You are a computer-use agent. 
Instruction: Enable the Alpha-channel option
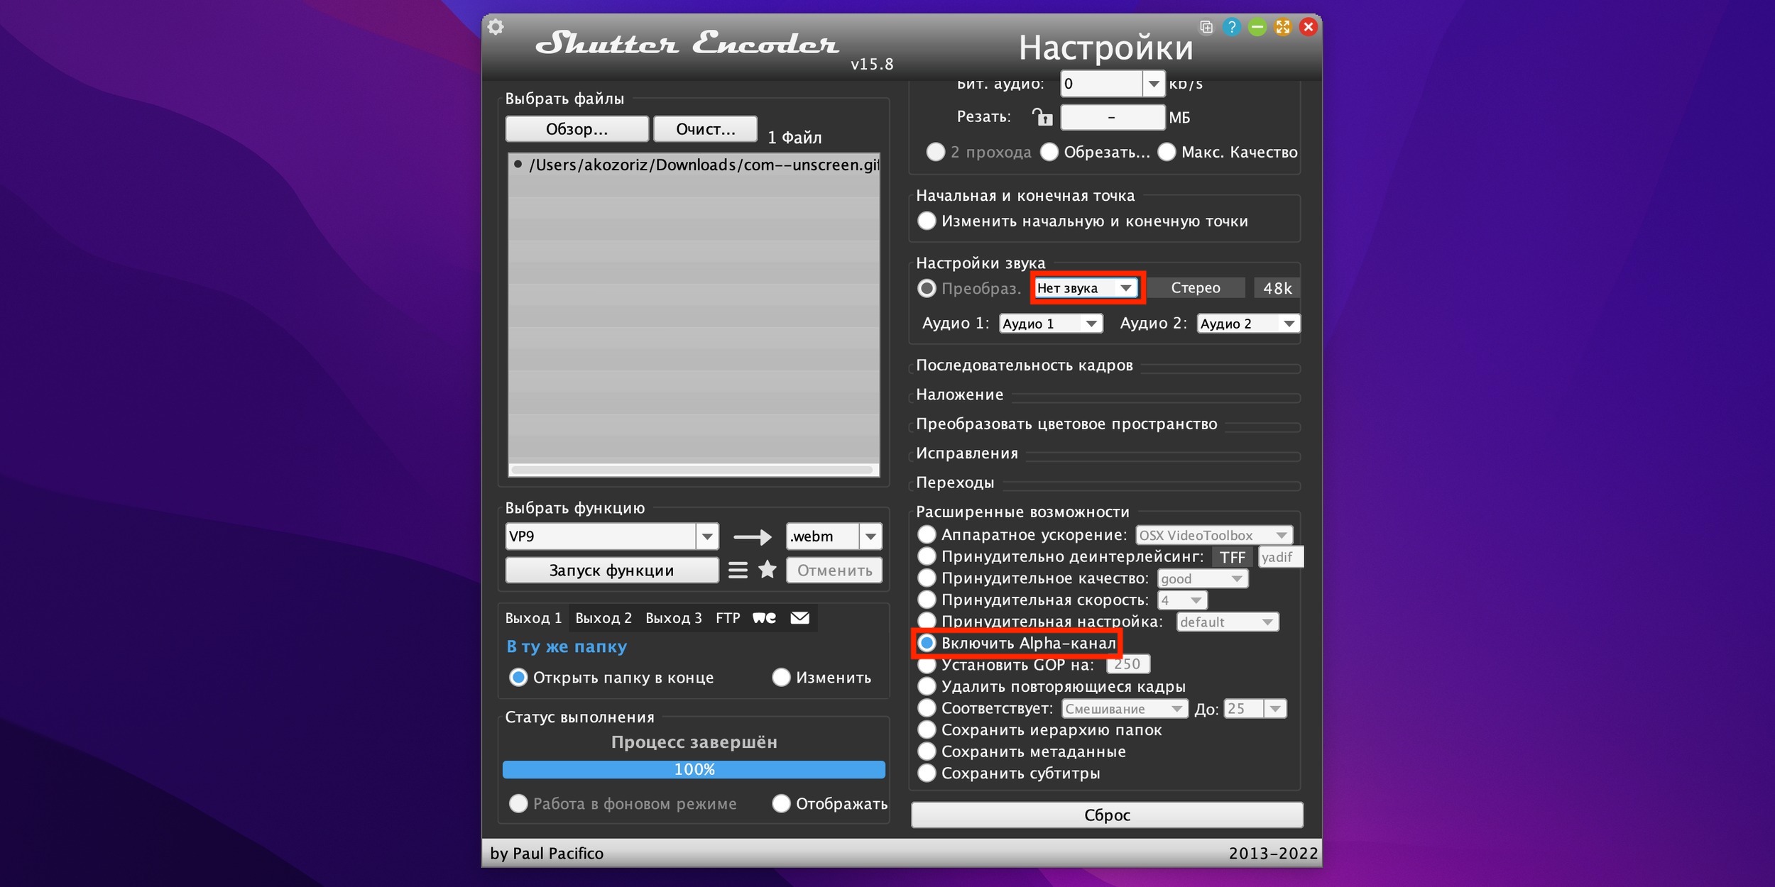927,643
